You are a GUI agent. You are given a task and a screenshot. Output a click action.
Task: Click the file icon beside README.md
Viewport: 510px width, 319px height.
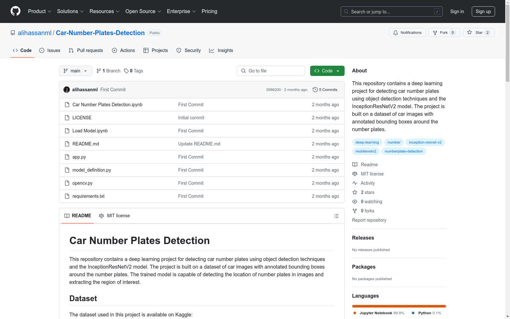[67, 144]
